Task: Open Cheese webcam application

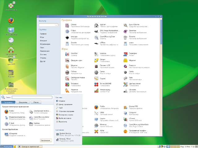Action: 77,25
